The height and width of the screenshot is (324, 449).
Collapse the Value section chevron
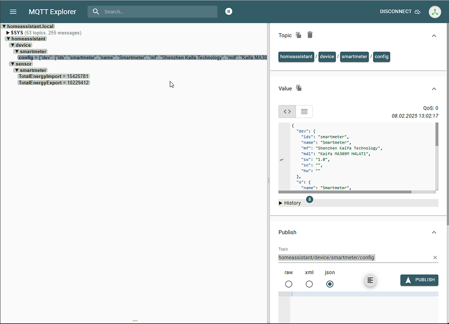click(434, 88)
